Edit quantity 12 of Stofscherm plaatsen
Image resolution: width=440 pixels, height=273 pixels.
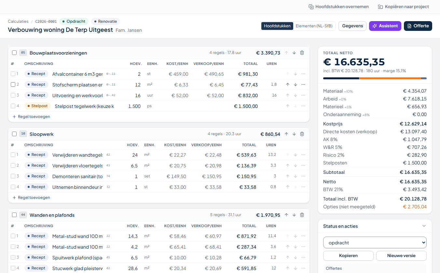click(138, 84)
